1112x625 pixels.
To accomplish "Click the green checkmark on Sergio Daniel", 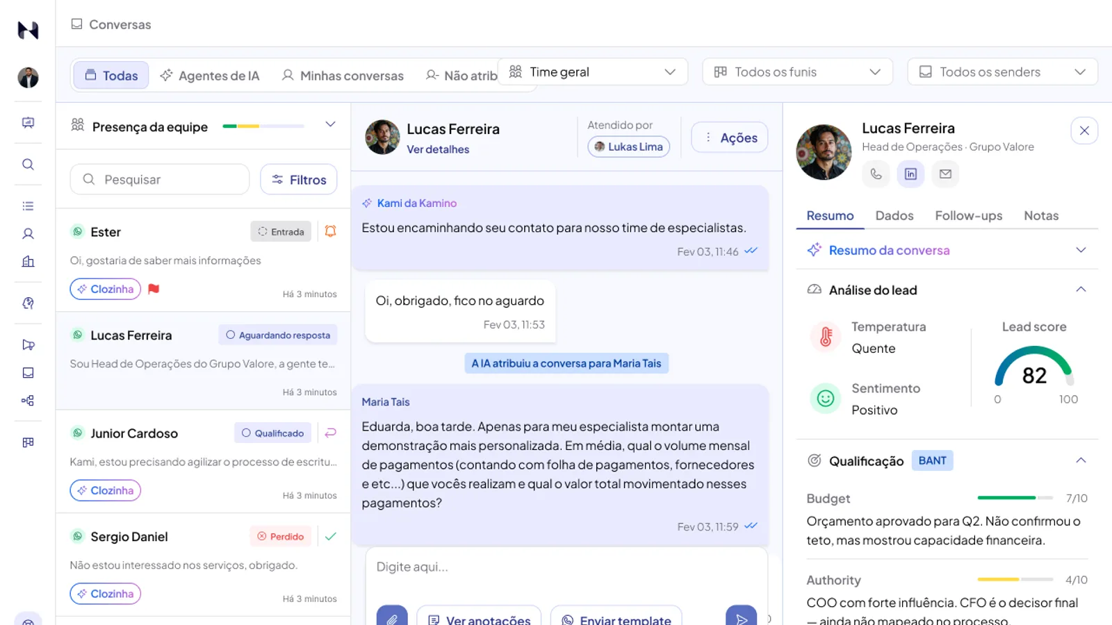I will (x=331, y=536).
